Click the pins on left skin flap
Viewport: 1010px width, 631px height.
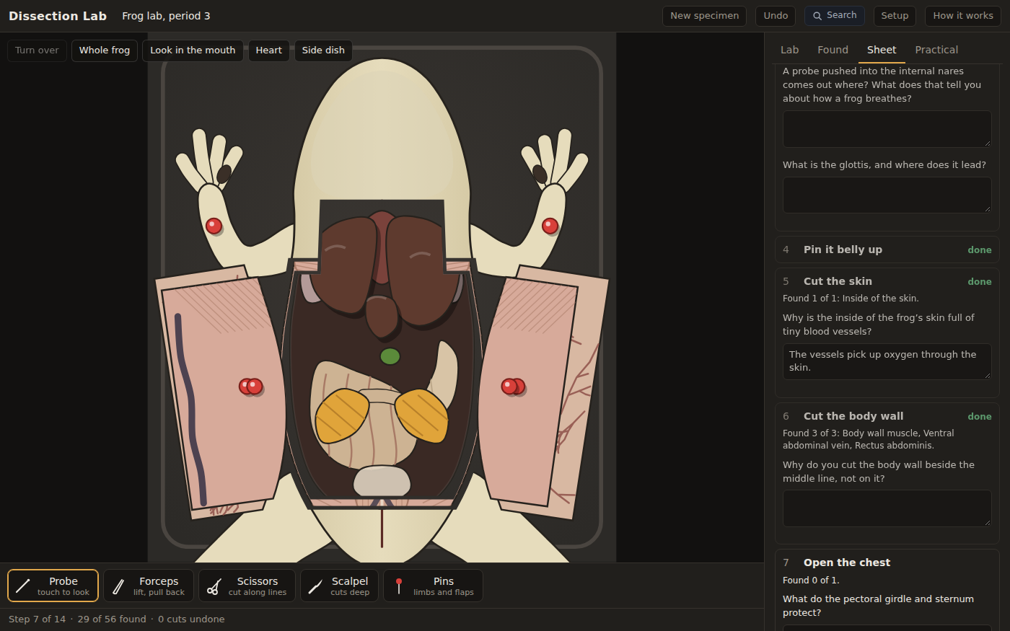pyautogui.click(x=251, y=387)
